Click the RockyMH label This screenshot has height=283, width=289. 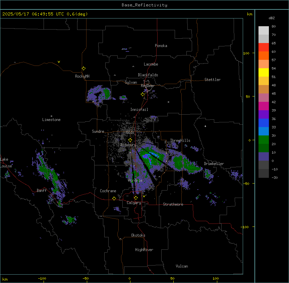82,76
